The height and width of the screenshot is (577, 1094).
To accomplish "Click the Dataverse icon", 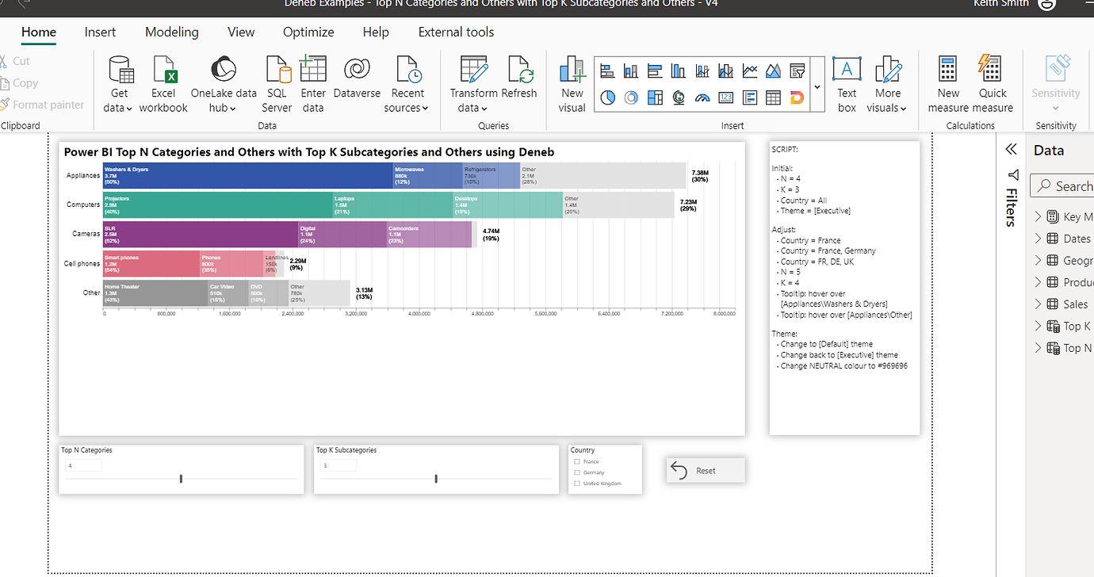I will [357, 71].
